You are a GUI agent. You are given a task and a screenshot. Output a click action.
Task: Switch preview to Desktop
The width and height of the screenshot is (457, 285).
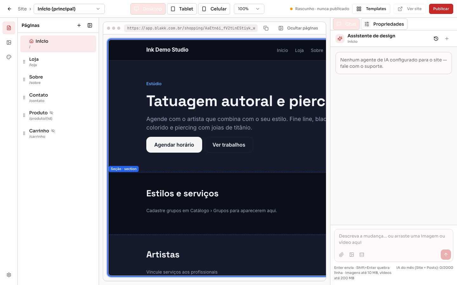tap(148, 9)
